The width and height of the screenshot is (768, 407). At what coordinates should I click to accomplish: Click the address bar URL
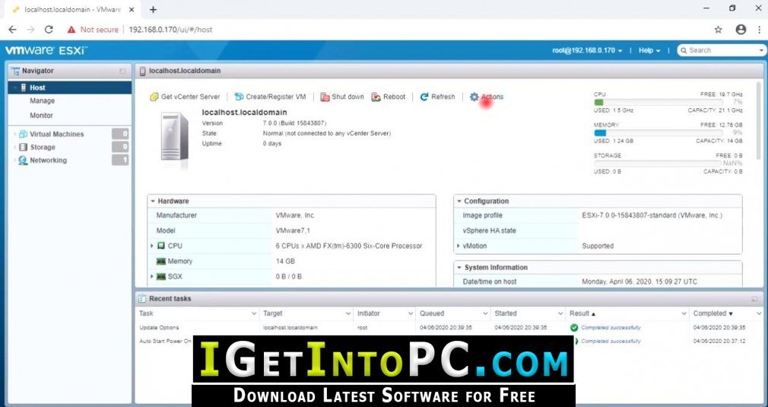coord(170,30)
